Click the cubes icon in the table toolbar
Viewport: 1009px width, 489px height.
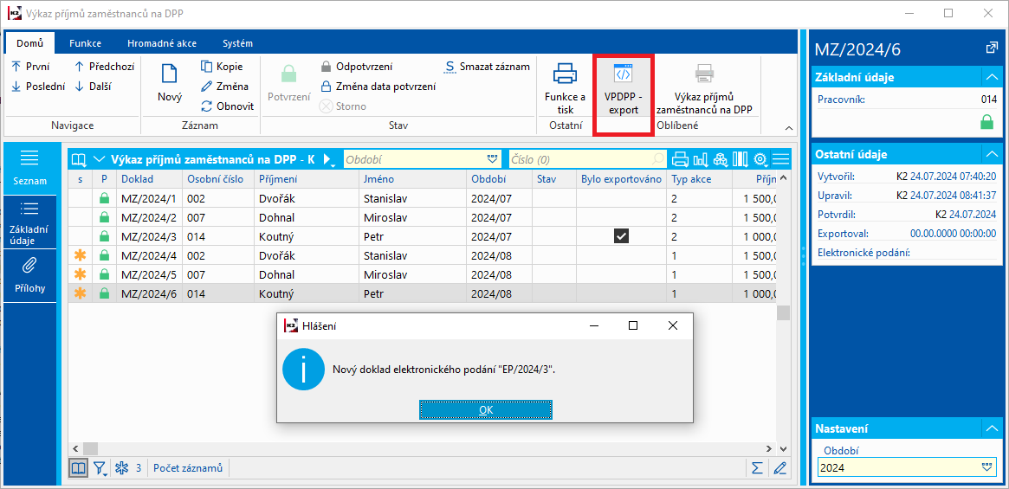pyautogui.click(x=720, y=159)
